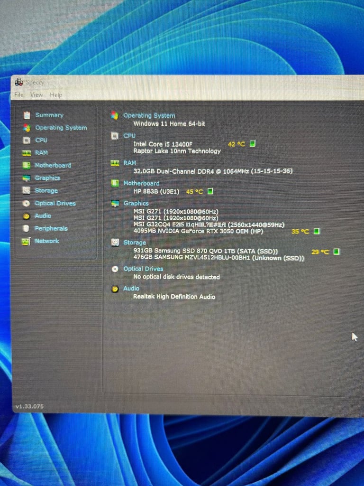This screenshot has width=364, height=486.
Task: Open Graphics page from sidebar
Action: coord(47,178)
